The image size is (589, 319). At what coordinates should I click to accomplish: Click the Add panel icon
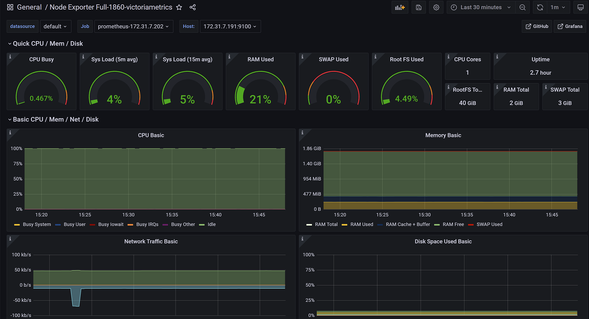(x=399, y=8)
